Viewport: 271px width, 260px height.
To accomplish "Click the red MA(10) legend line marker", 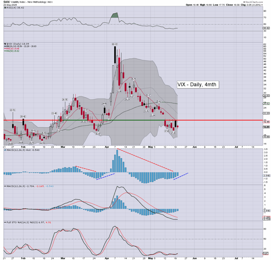I will click(x=5, y=49).
